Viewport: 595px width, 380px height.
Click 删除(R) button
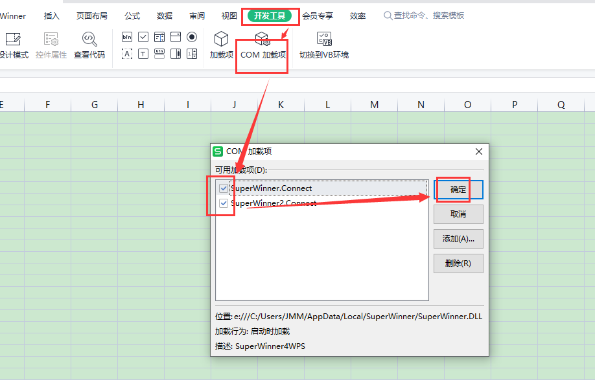(458, 263)
